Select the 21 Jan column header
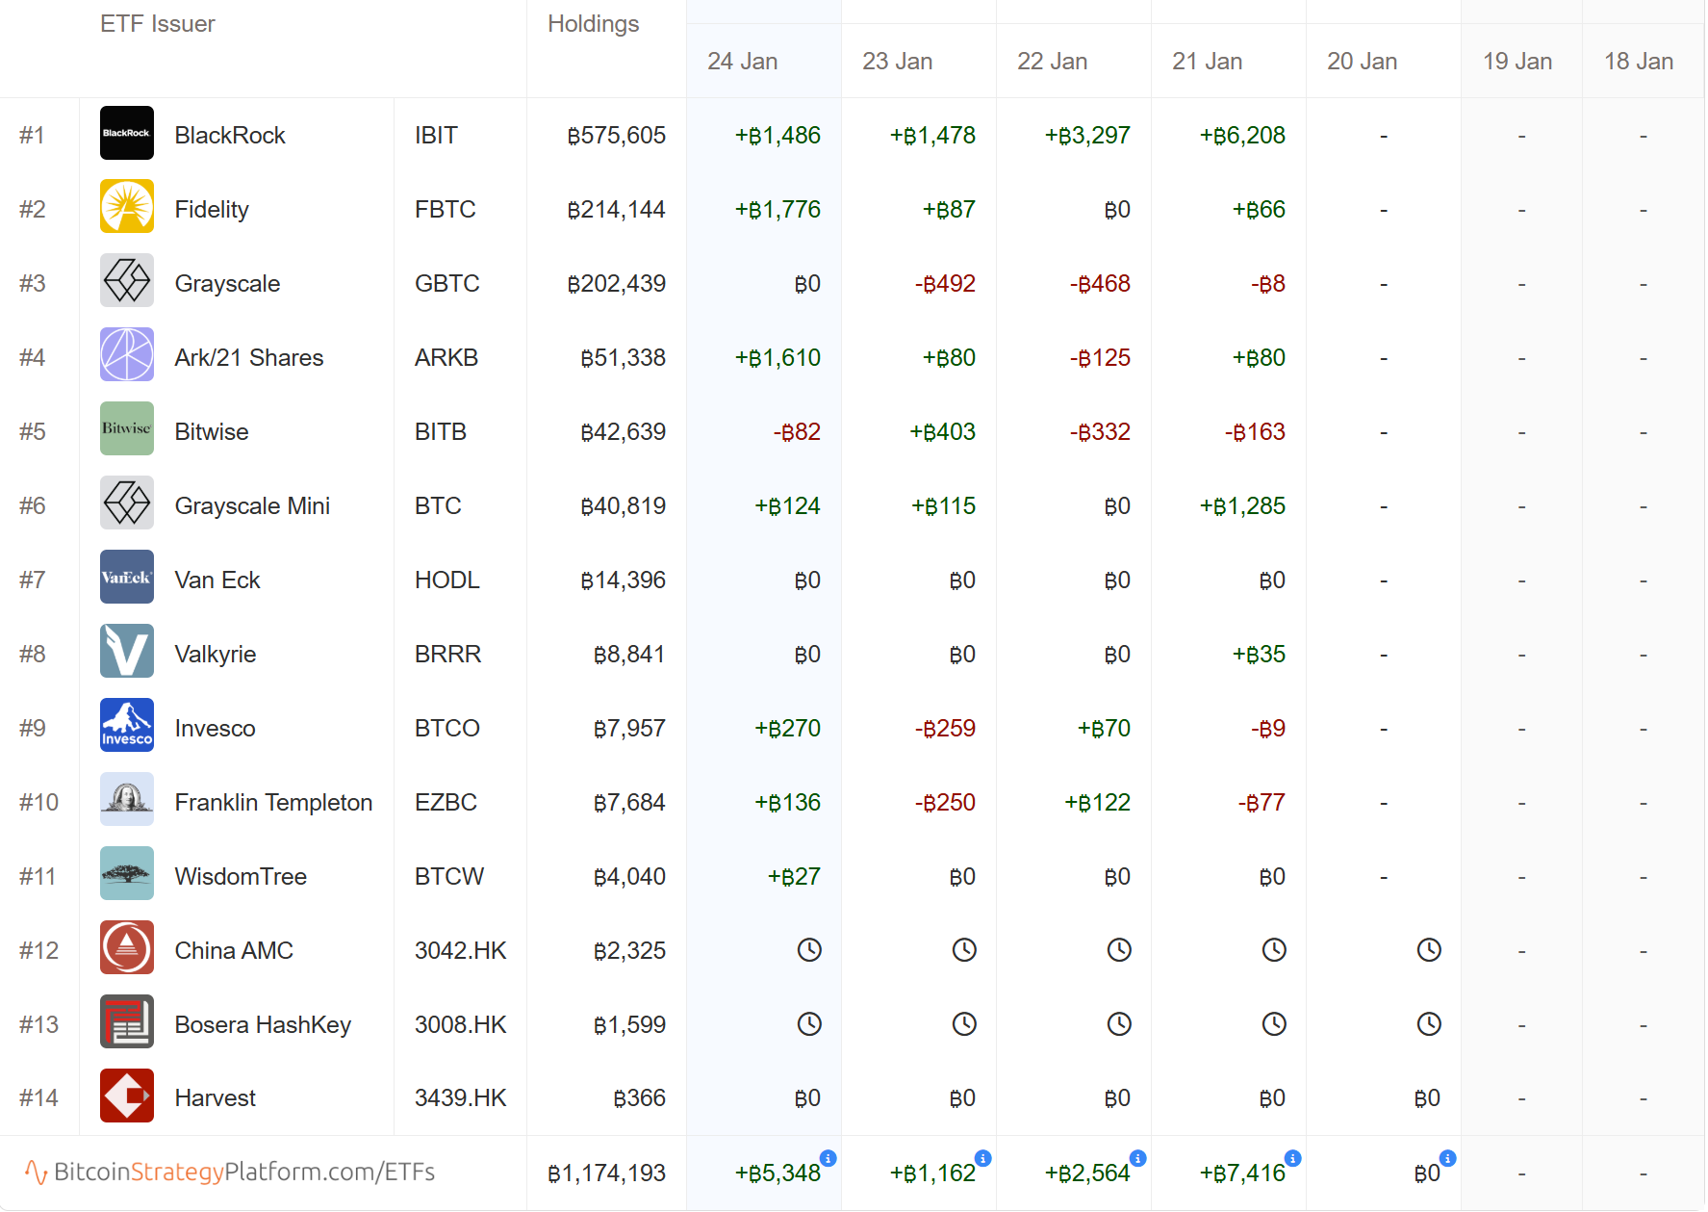Viewport: 1708px width, 1212px height. tap(1208, 62)
